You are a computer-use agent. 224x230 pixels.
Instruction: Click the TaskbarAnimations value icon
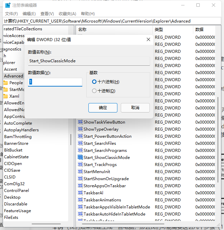pos(80,200)
